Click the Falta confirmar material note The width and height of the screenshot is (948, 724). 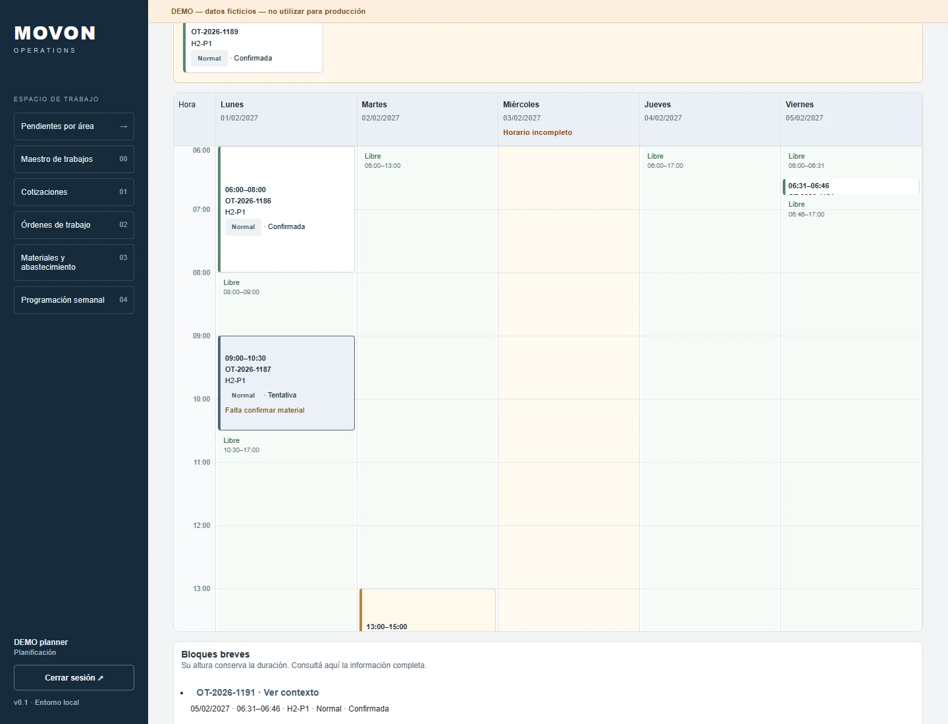265,410
